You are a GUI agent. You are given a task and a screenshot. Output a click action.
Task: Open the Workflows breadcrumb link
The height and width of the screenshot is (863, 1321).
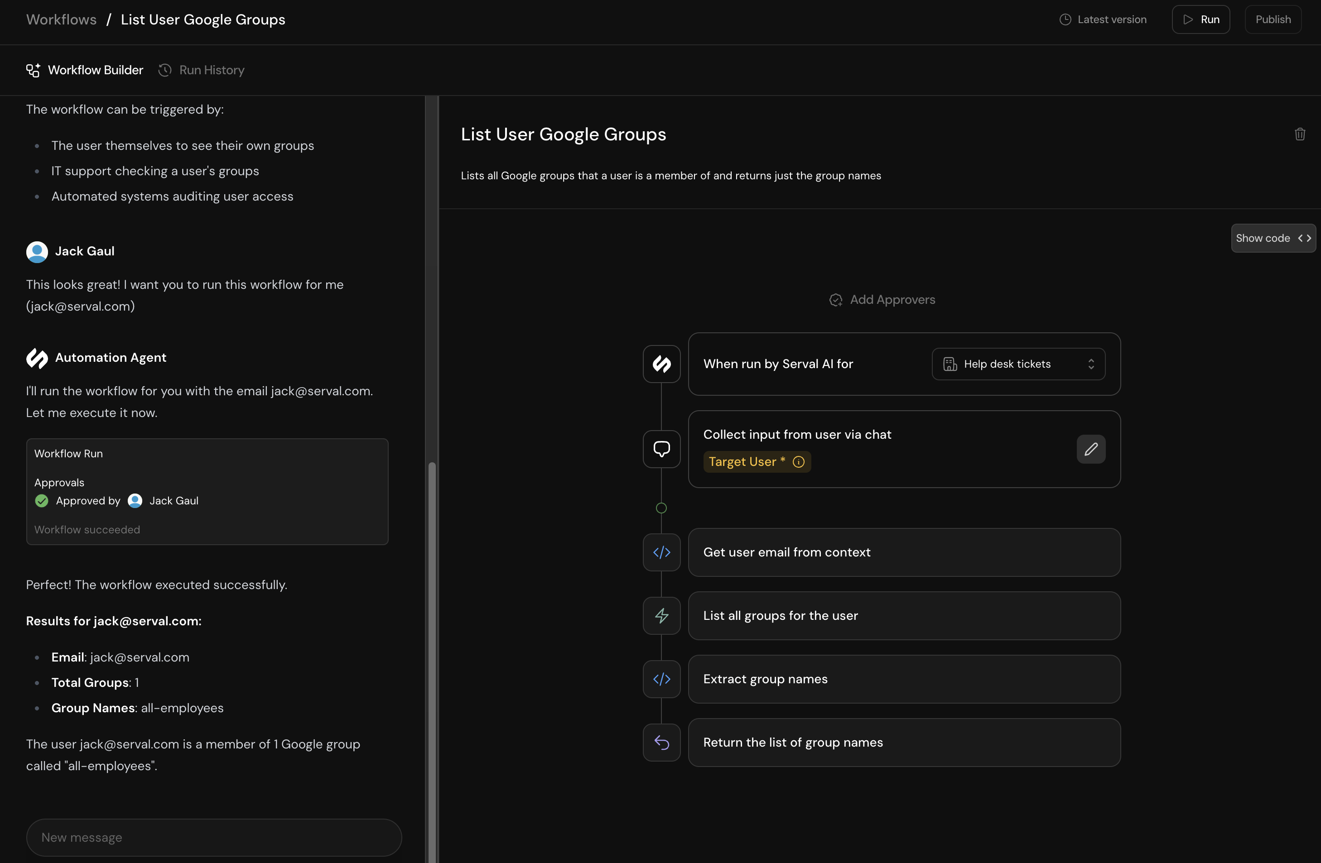[x=61, y=19]
